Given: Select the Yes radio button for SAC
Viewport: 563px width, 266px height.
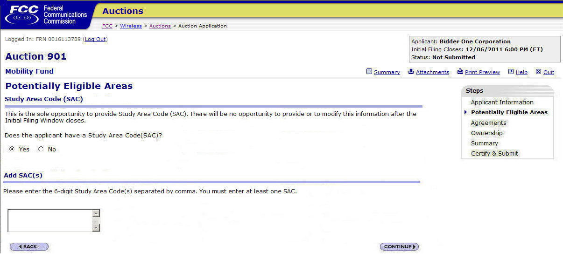Looking at the screenshot, I should tap(12, 149).
